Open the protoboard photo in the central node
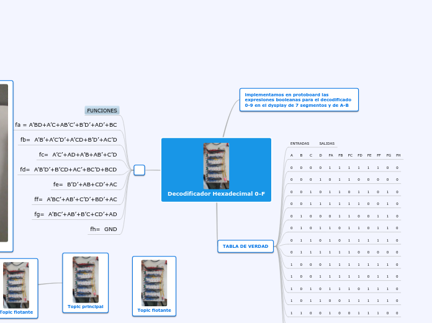 216,166
